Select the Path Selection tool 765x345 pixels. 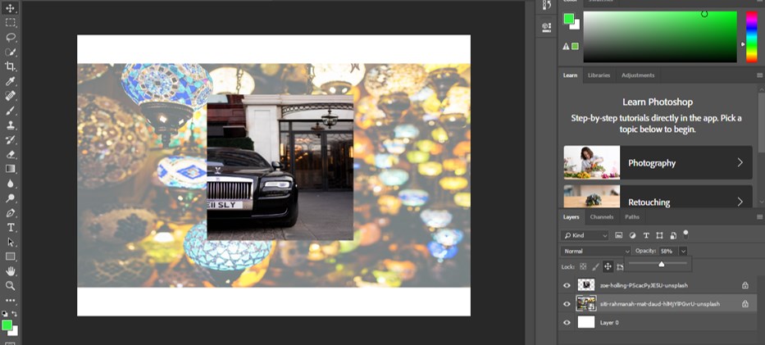pos(10,242)
